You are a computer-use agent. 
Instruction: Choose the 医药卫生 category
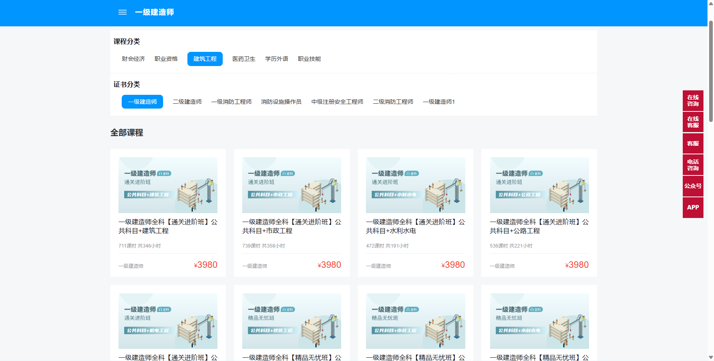[244, 59]
